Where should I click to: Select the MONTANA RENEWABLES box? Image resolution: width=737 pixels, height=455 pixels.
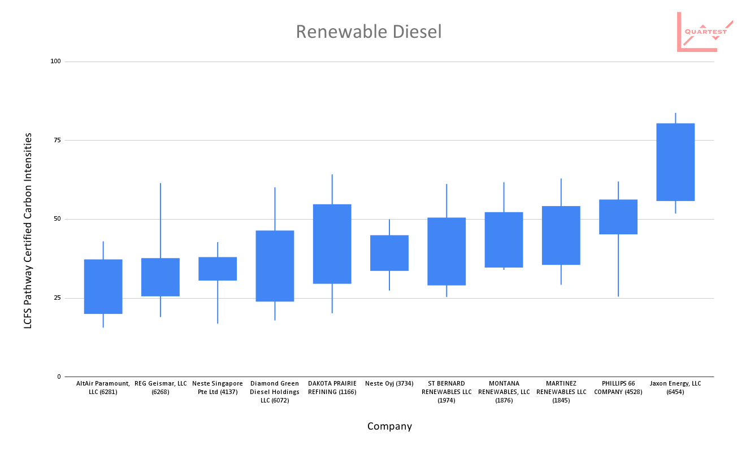pyautogui.click(x=504, y=240)
